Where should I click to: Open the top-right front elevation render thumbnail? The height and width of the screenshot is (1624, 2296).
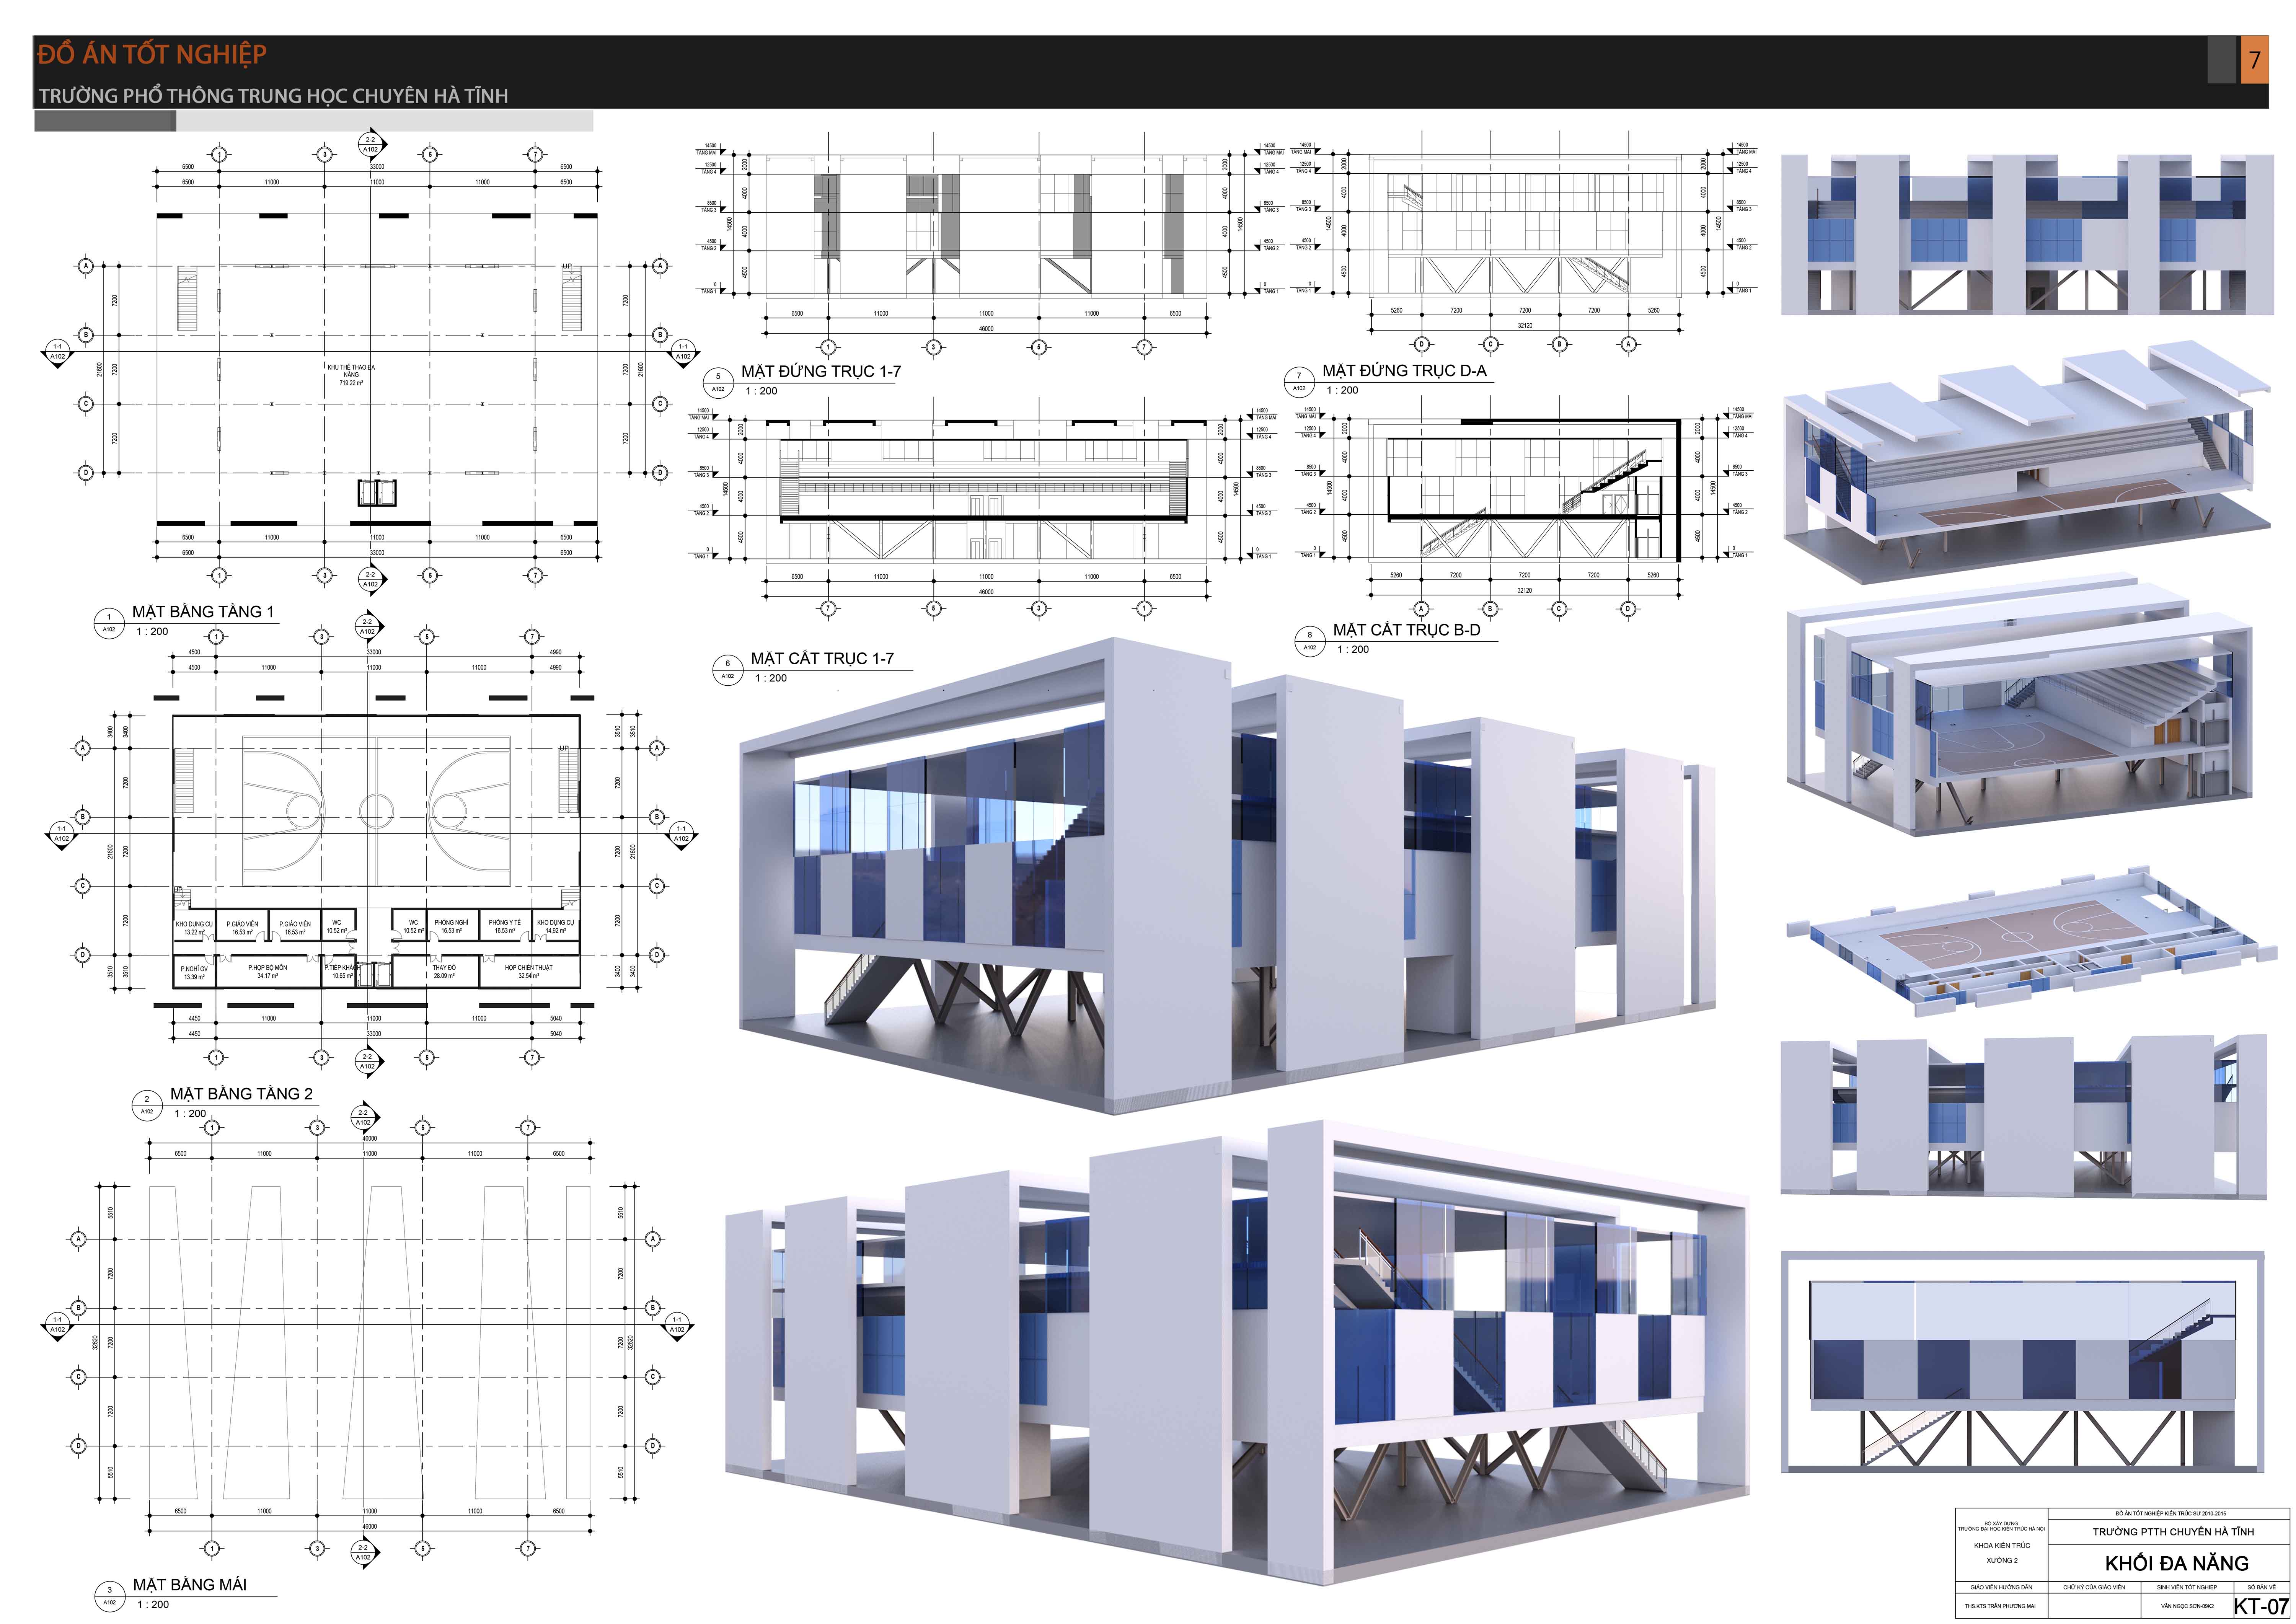click(x=2027, y=235)
